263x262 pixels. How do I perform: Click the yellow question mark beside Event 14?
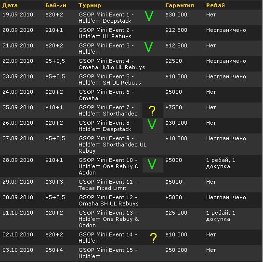click(153, 238)
